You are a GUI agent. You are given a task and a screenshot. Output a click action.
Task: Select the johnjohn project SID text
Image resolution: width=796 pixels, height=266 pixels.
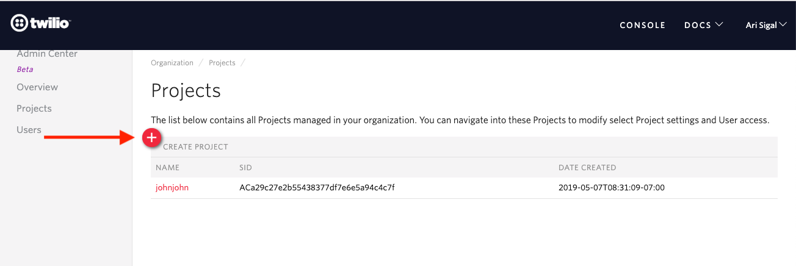coord(317,187)
